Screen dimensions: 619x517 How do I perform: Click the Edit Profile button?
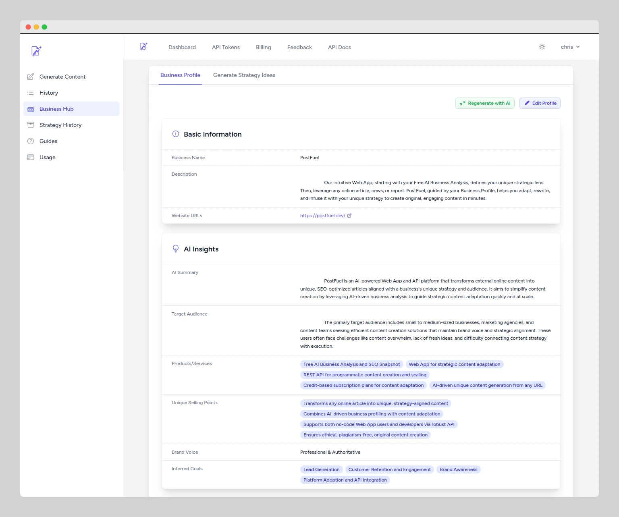pos(540,103)
